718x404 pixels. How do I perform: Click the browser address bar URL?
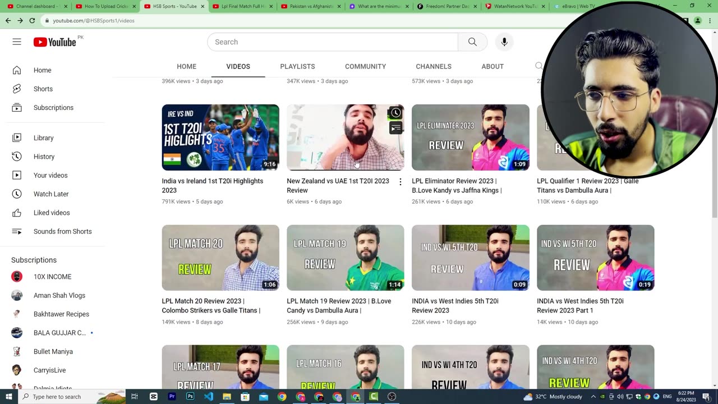(94, 21)
